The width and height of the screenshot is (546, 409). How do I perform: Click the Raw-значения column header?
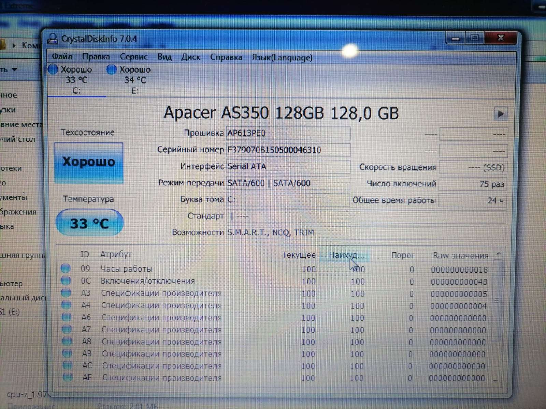[x=460, y=255]
